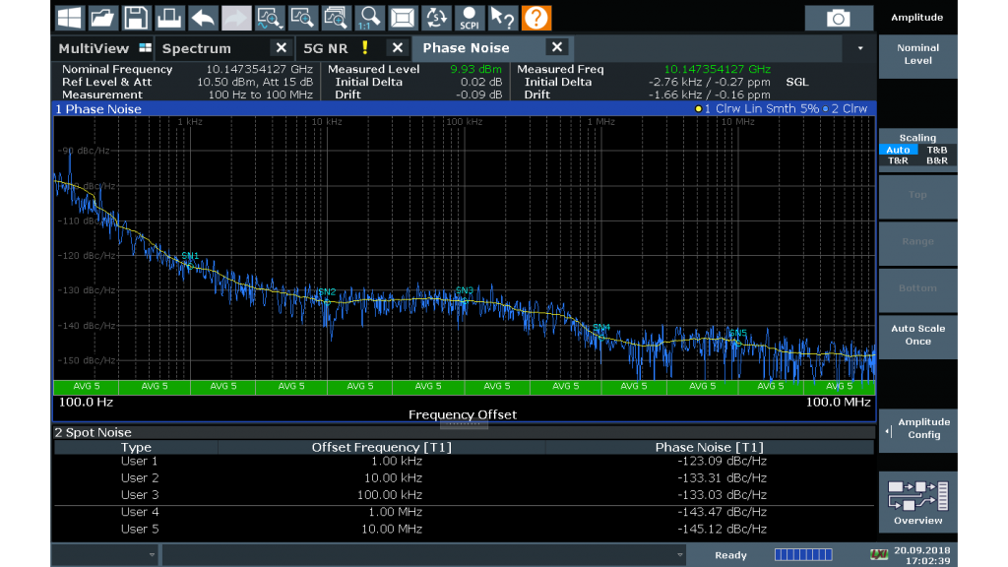Undo the last action
The height and width of the screenshot is (567, 1008).
203,18
